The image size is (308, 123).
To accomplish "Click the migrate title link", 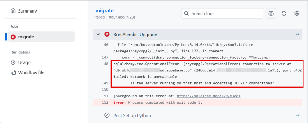I will point(104,10).
